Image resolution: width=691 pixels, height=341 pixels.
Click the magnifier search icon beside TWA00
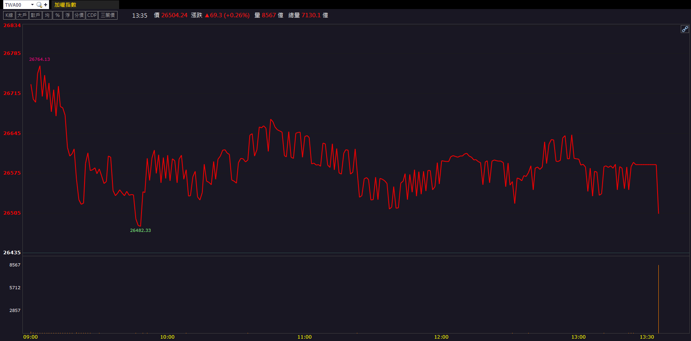tap(39, 5)
